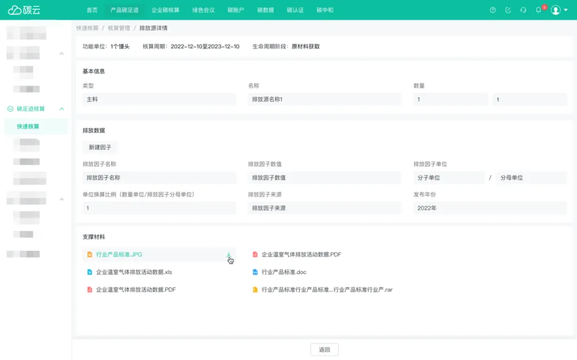Click the xls file icon for 企业温室气体排放活动数据
The height and width of the screenshot is (360, 577).
click(90, 273)
